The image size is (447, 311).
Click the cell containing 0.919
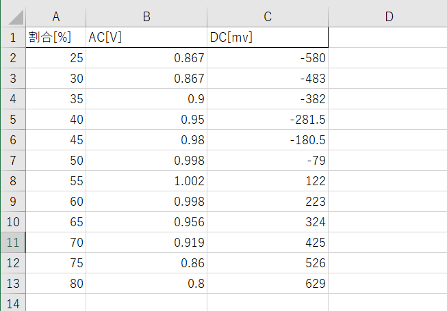pyautogui.click(x=146, y=243)
